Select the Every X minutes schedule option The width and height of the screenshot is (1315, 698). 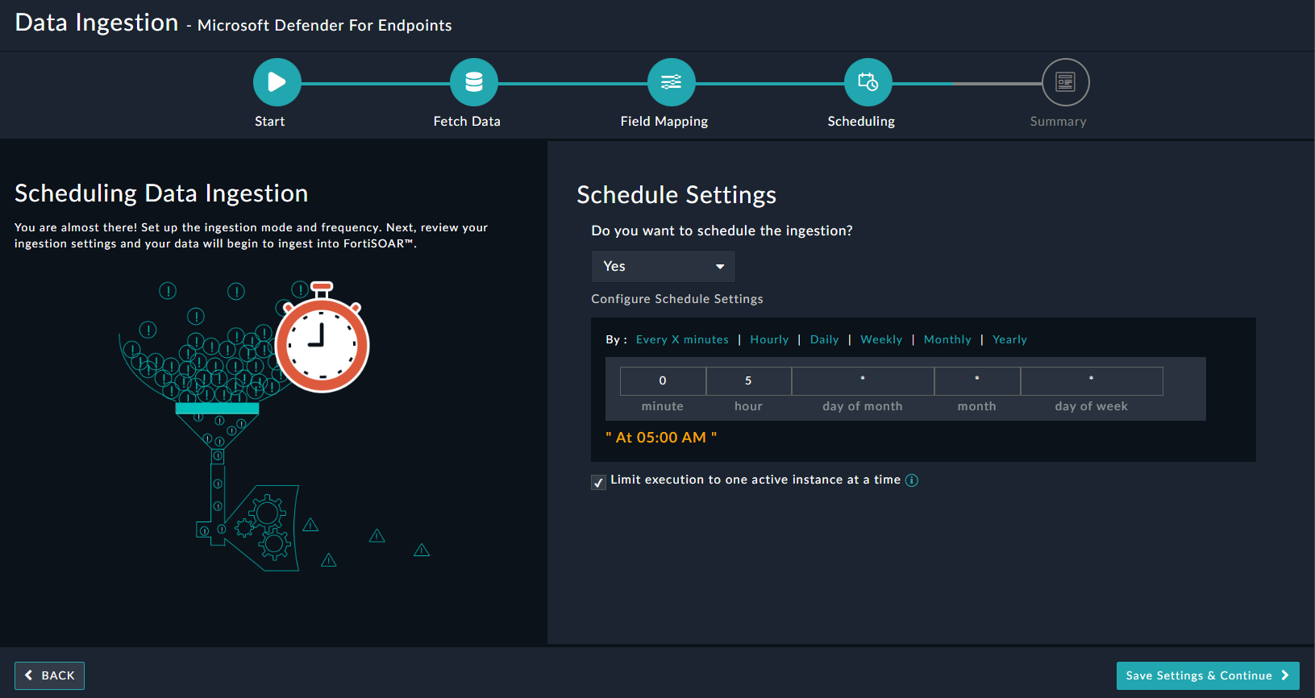coord(682,339)
